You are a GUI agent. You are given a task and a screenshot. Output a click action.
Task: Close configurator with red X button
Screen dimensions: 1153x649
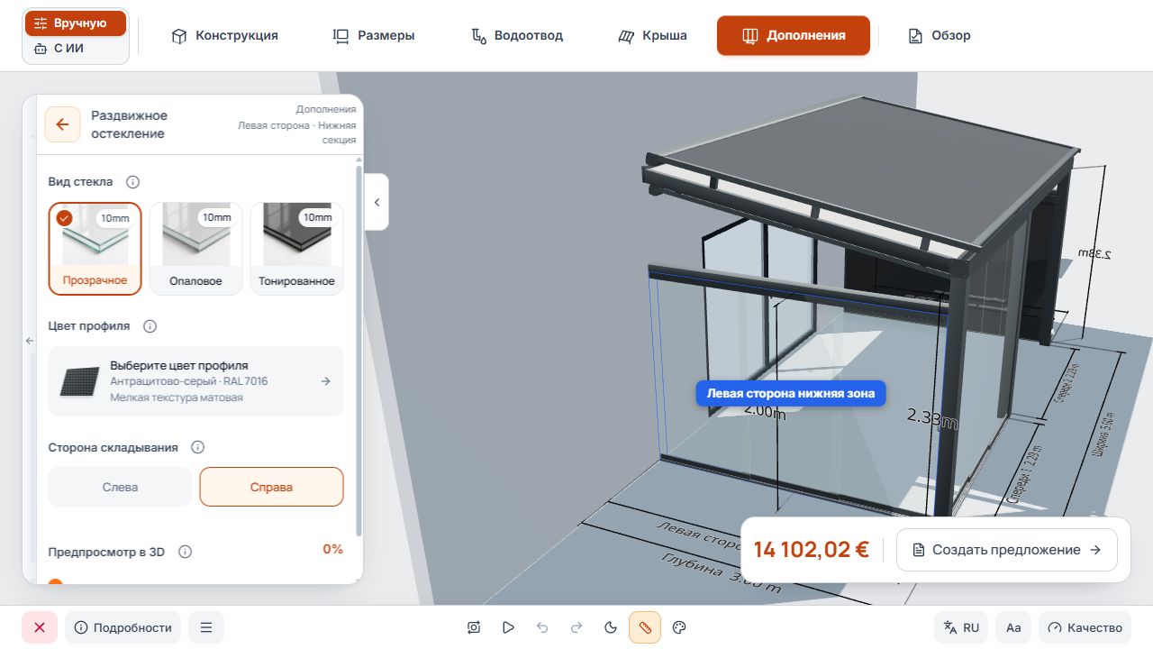[x=40, y=627]
